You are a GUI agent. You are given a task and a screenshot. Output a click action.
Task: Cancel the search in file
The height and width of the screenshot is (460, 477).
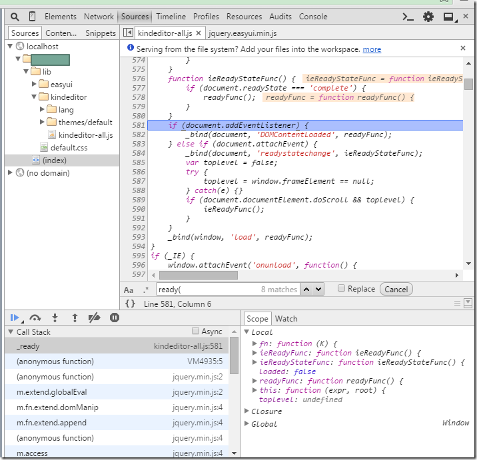396,289
